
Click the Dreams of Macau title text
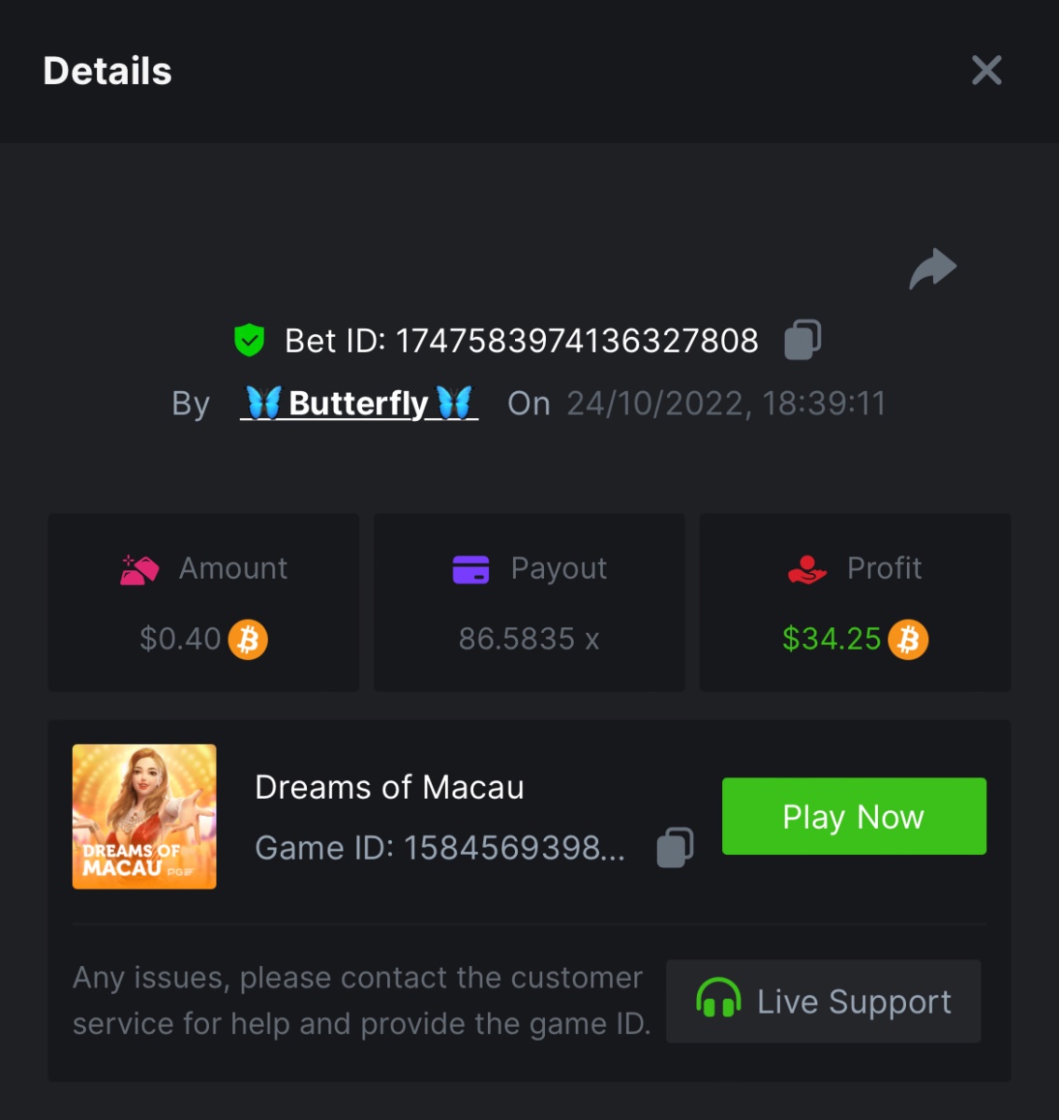pyautogui.click(x=389, y=787)
